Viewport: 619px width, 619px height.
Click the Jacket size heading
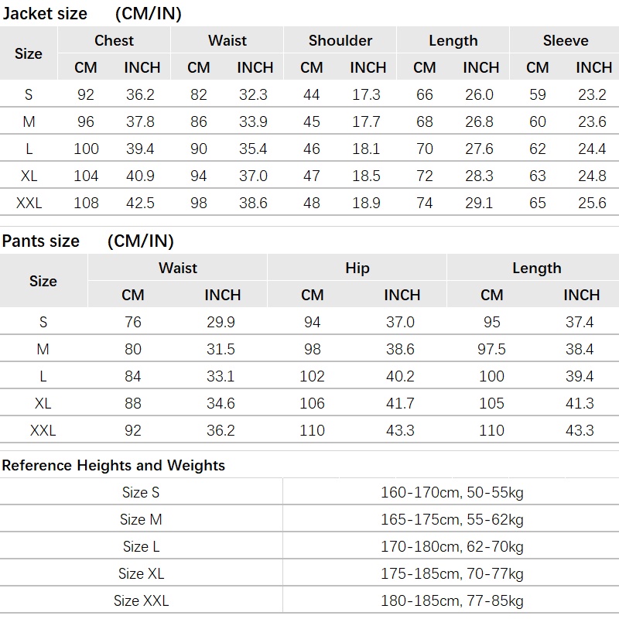coord(45,14)
